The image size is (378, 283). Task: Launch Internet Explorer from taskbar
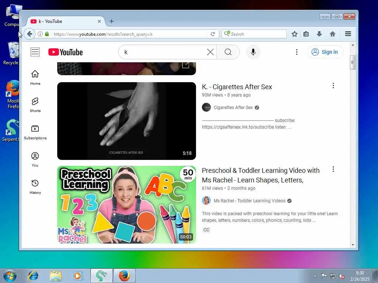pyautogui.click(x=33, y=276)
